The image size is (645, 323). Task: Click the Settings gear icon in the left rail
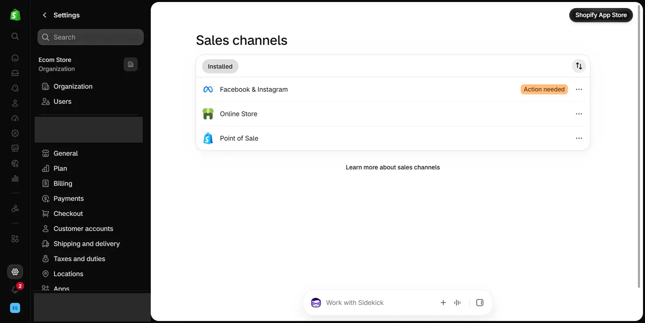(x=15, y=272)
